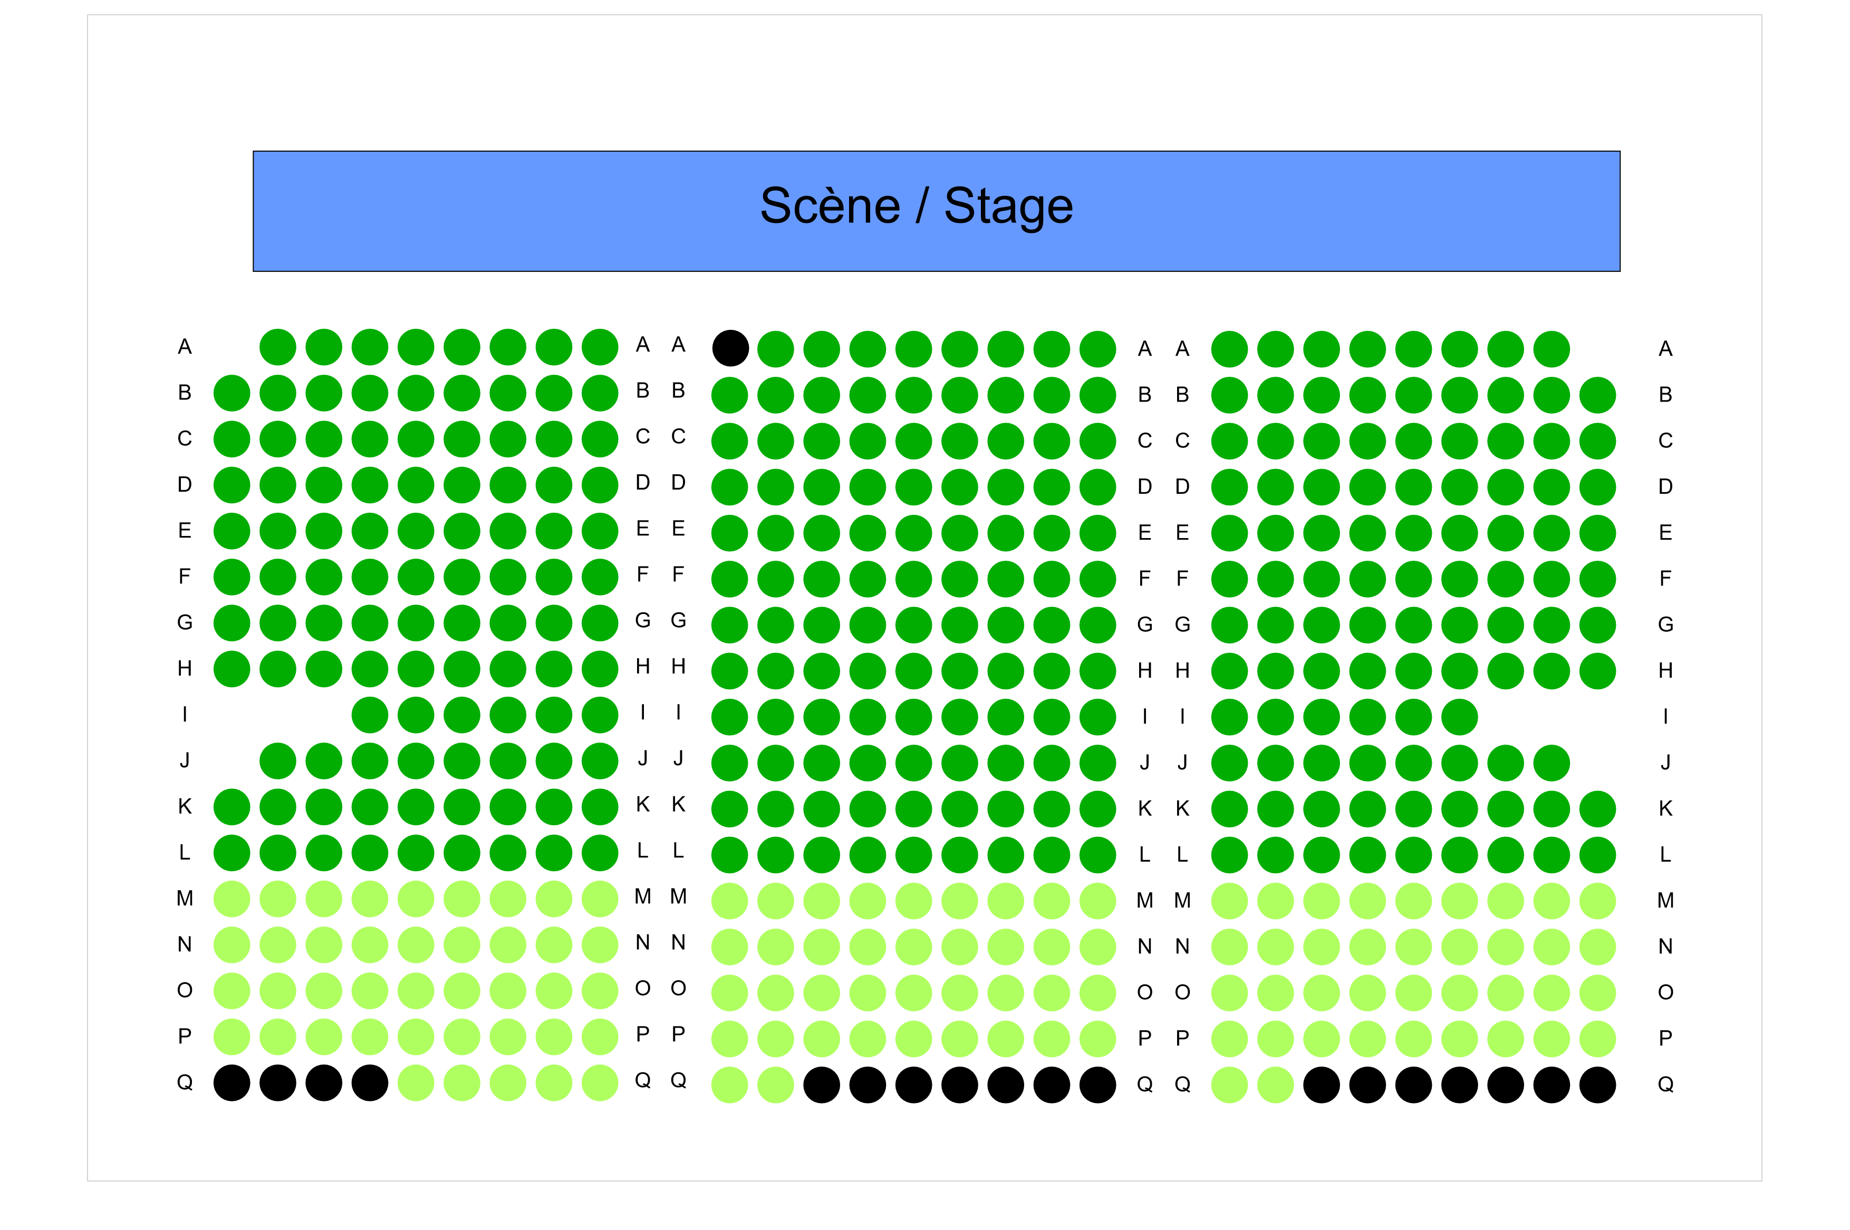Select the last seat in right row I
1850x1230 pixels.
(x=1459, y=717)
